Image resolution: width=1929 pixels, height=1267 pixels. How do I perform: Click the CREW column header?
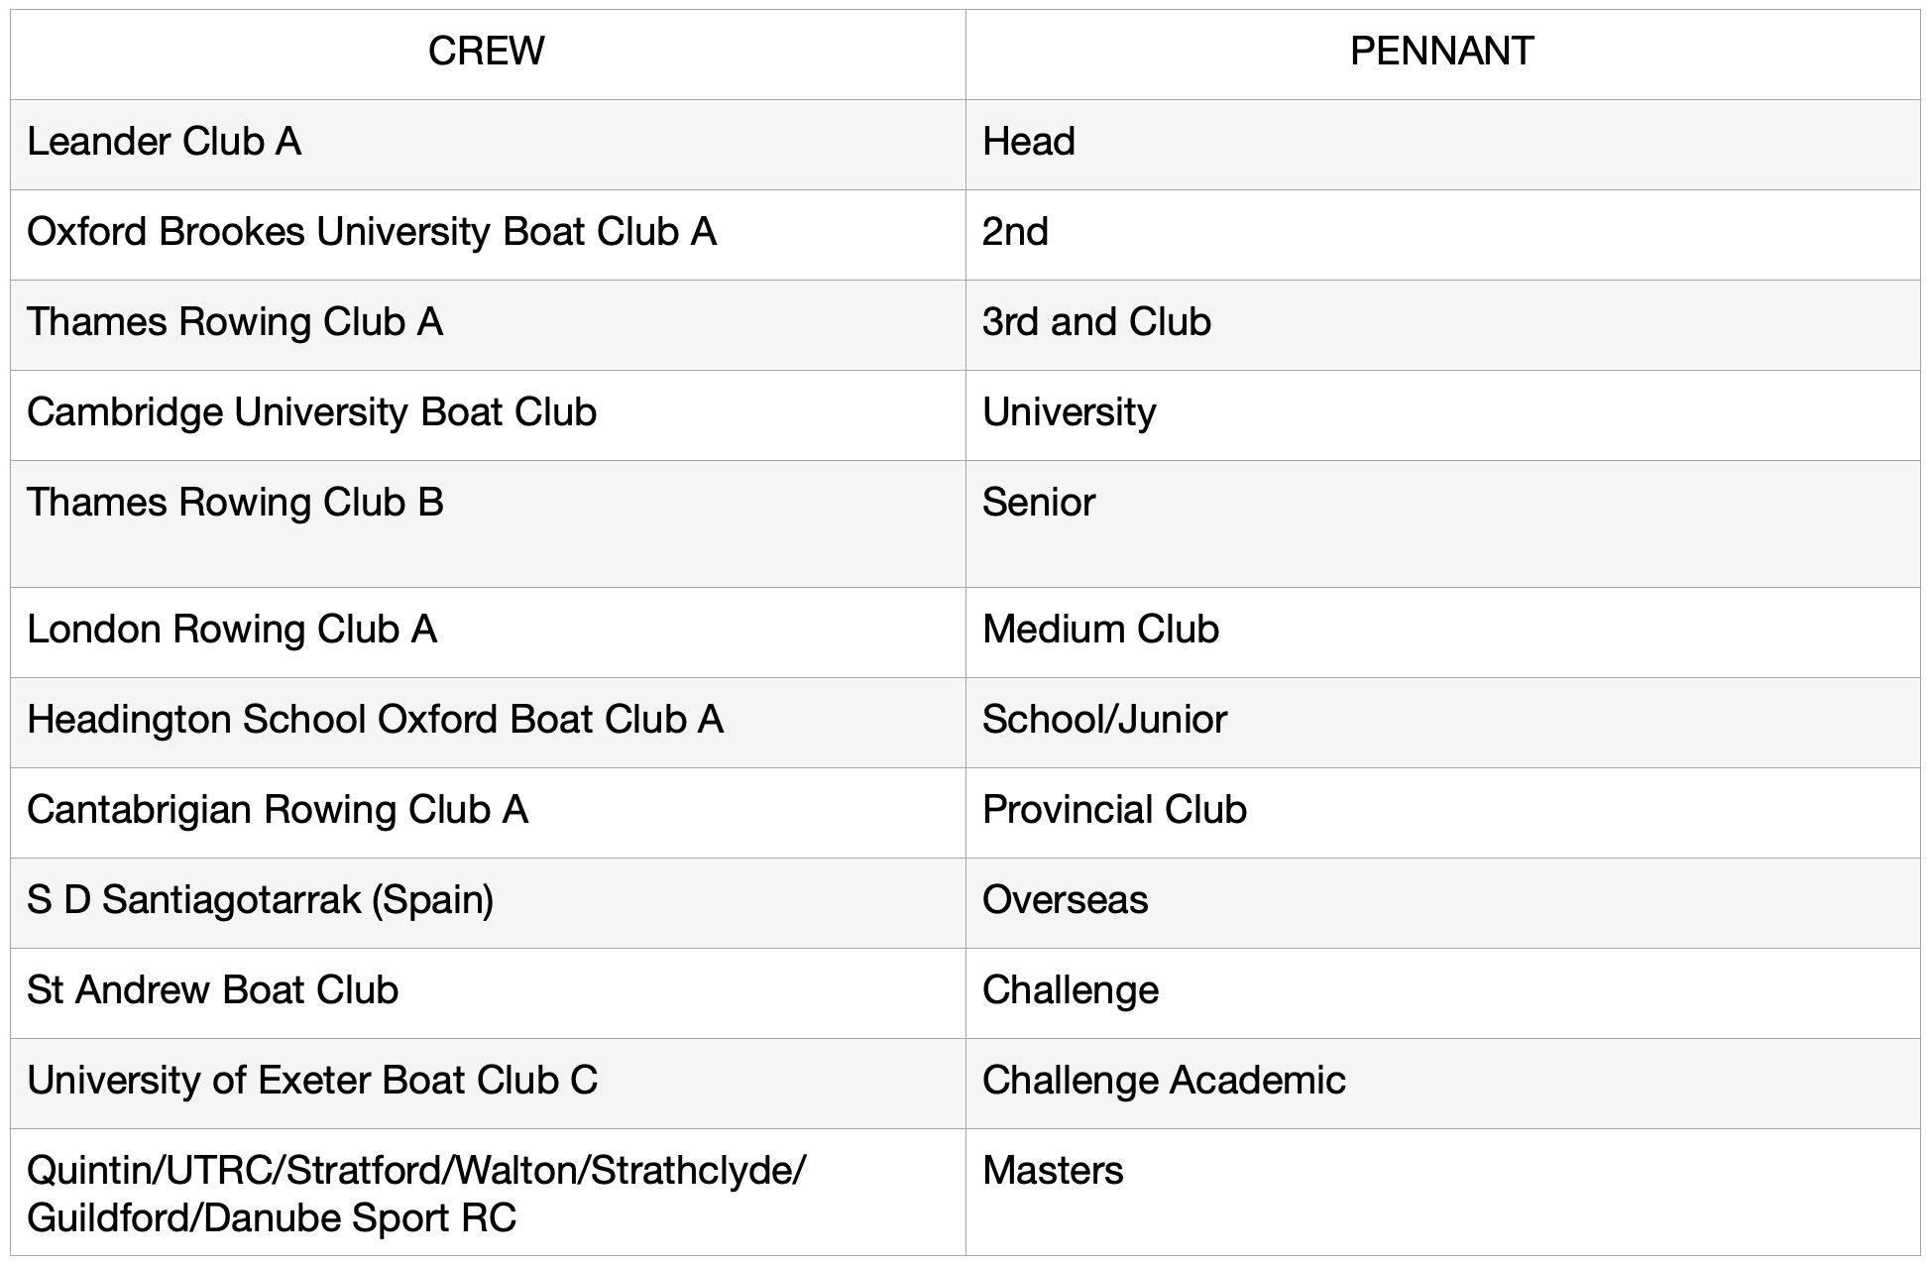(486, 52)
